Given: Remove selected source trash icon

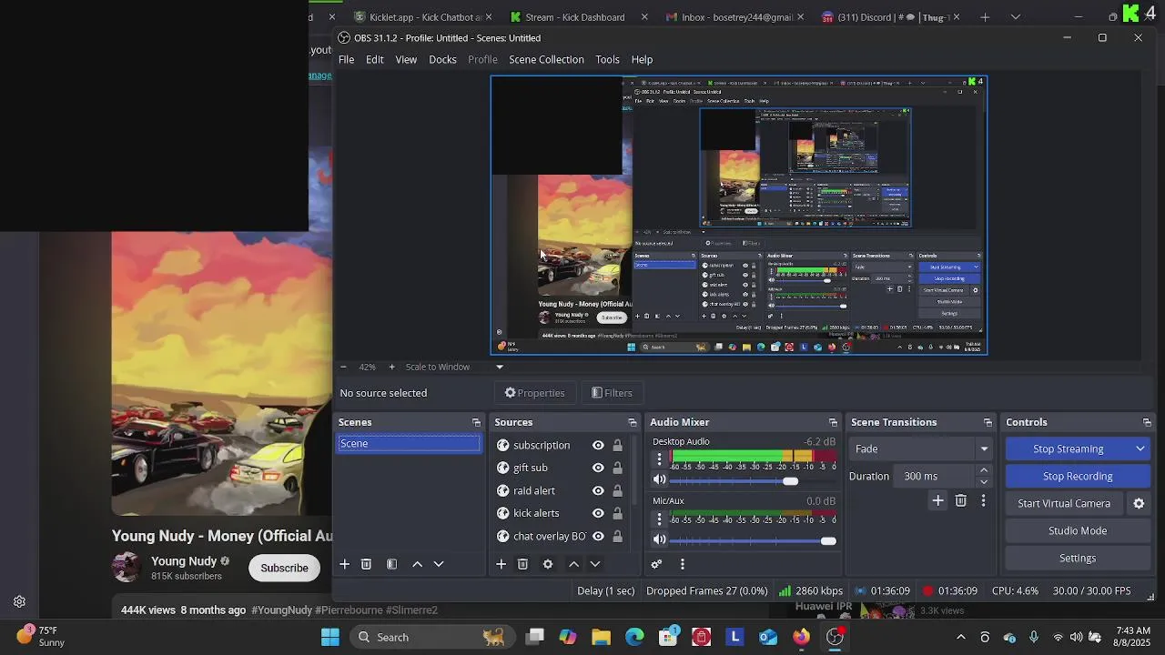Looking at the screenshot, I should [522, 564].
